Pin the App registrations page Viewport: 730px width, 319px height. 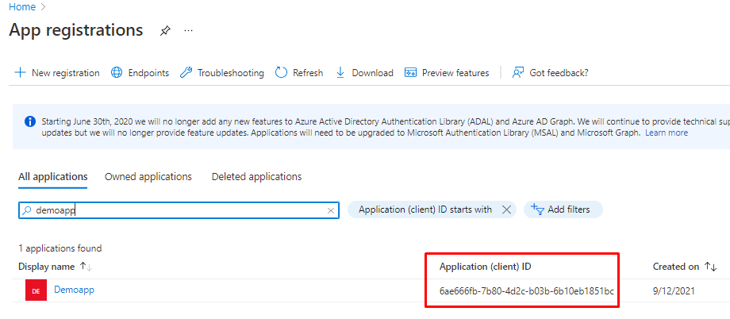(x=165, y=31)
